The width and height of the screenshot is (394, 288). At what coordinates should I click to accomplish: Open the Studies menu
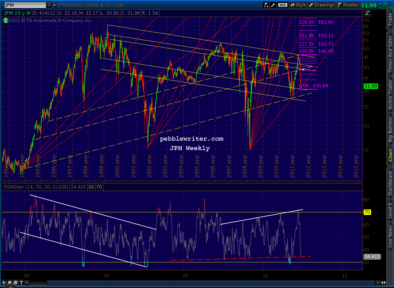pyautogui.click(x=348, y=5)
